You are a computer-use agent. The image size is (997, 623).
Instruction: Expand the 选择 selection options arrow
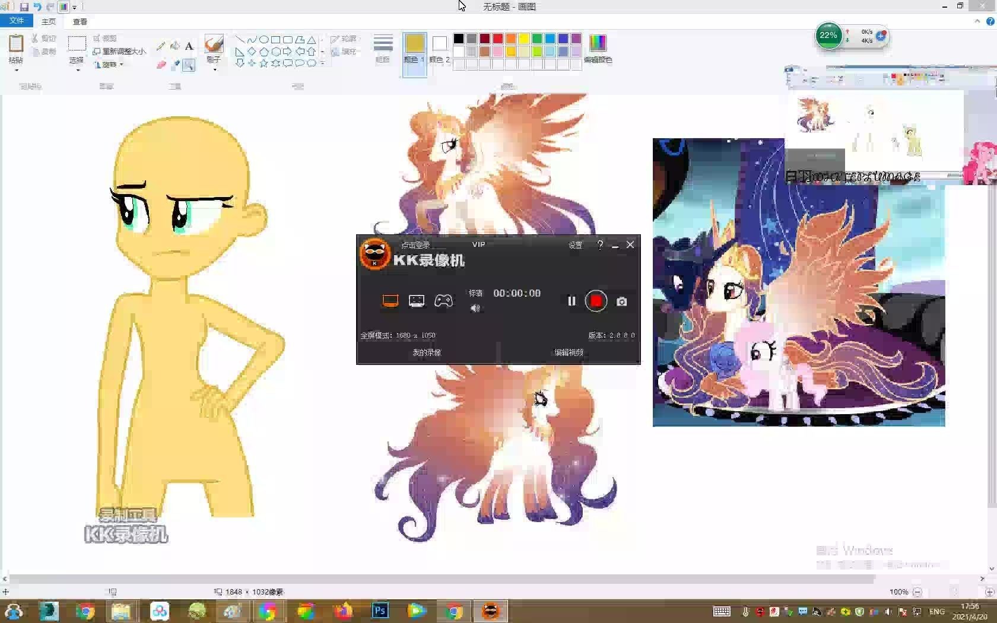pos(77,70)
